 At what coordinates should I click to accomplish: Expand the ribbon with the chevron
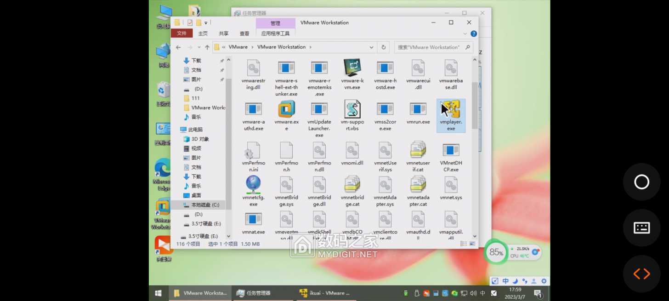coord(465,34)
